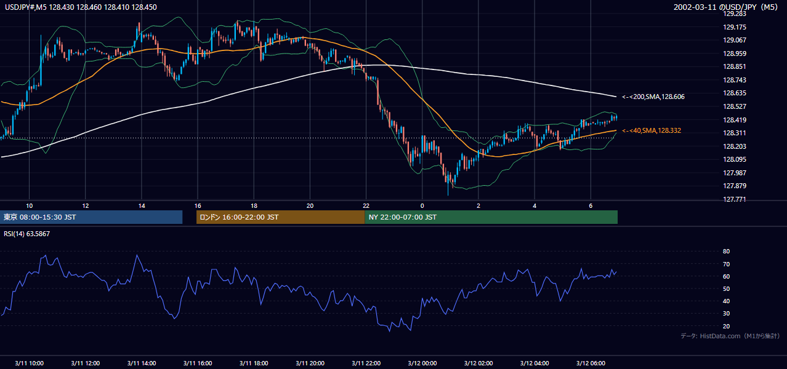This screenshot has height=369, width=787.
Task: Click the 200 SMA 128.606 label
Action: tap(653, 97)
